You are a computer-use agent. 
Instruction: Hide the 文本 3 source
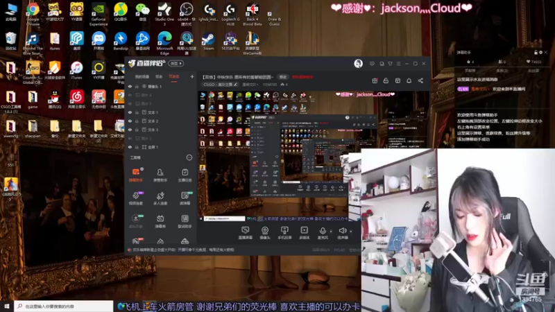tap(130, 130)
